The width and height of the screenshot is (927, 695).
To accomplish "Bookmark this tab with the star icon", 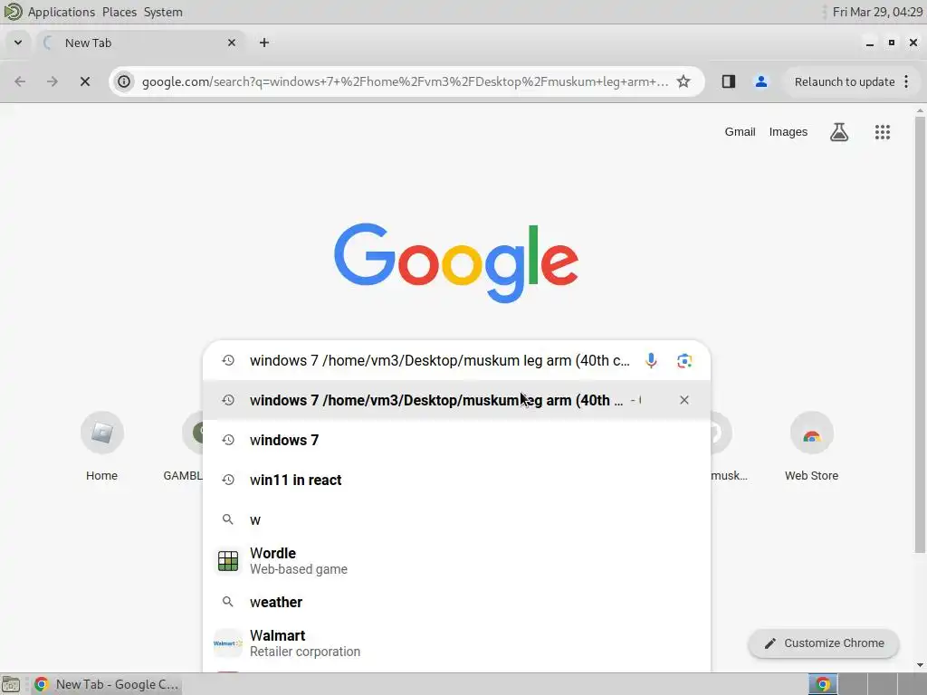I will [683, 81].
